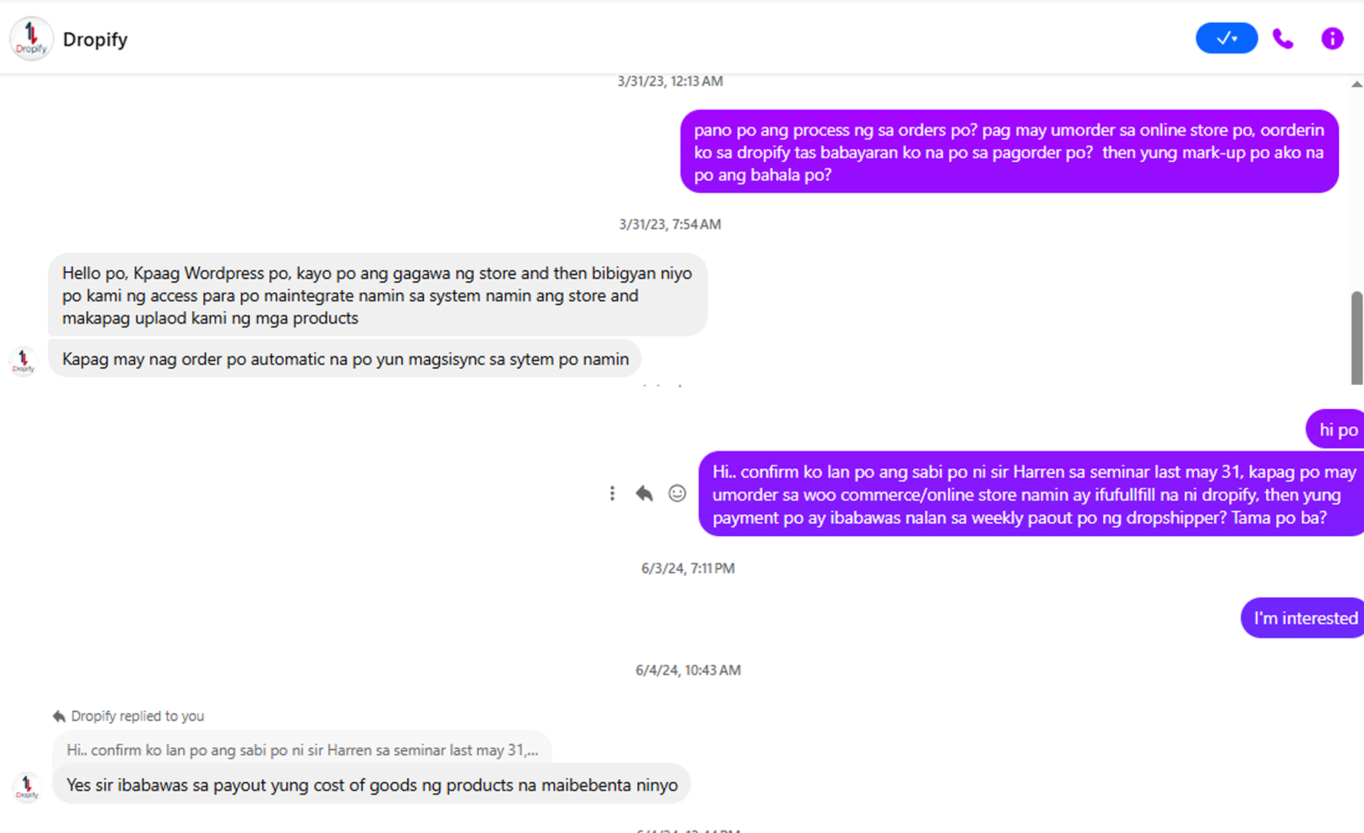Click the Dropify profile avatar in header
The width and height of the screenshot is (1364, 833).
click(x=31, y=39)
